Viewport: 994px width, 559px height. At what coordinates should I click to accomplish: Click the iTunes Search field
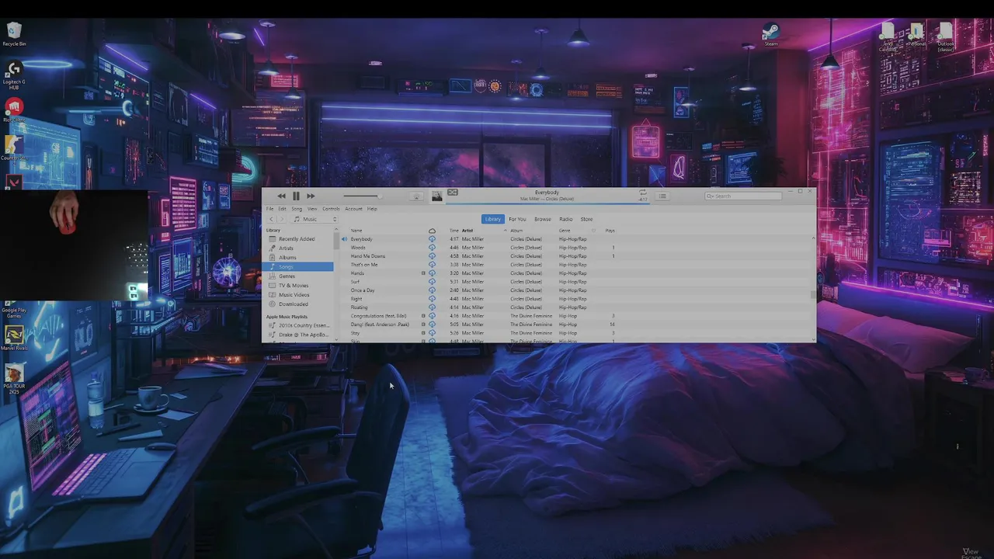(x=743, y=196)
